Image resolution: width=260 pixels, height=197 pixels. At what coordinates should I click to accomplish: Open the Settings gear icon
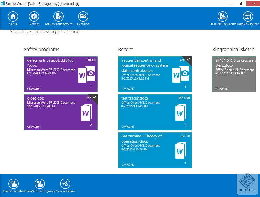click(34, 16)
